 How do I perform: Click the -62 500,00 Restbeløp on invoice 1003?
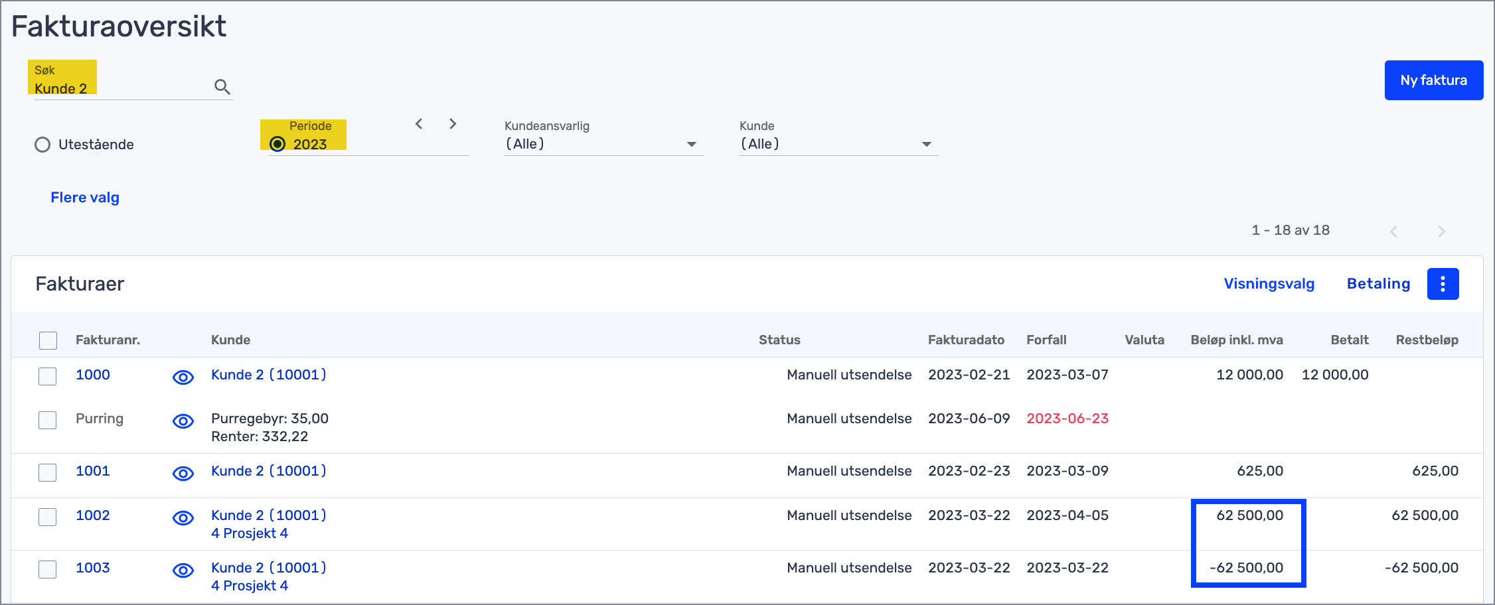tap(1422, 568)
